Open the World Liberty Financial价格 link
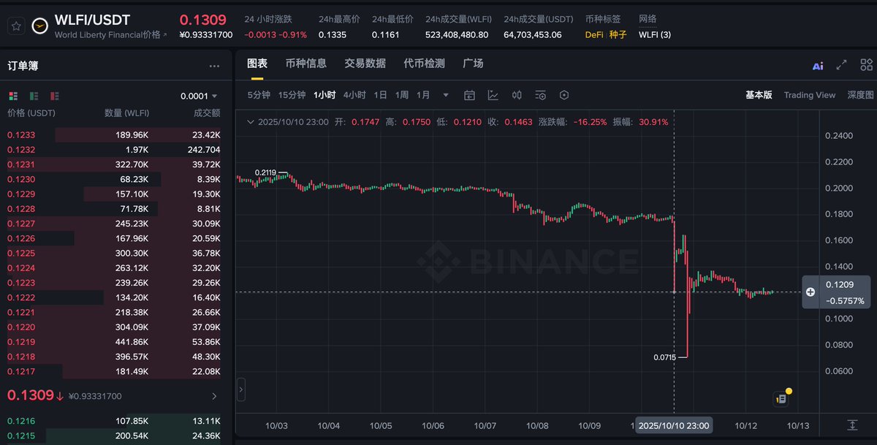This screenshot has width=877, height=445. point(110,34)
